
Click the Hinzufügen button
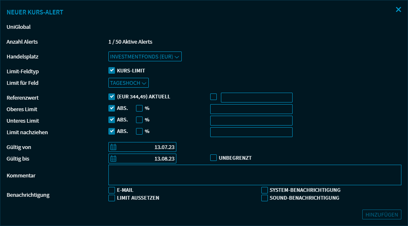pyautogui.click(x=382, y=214)
